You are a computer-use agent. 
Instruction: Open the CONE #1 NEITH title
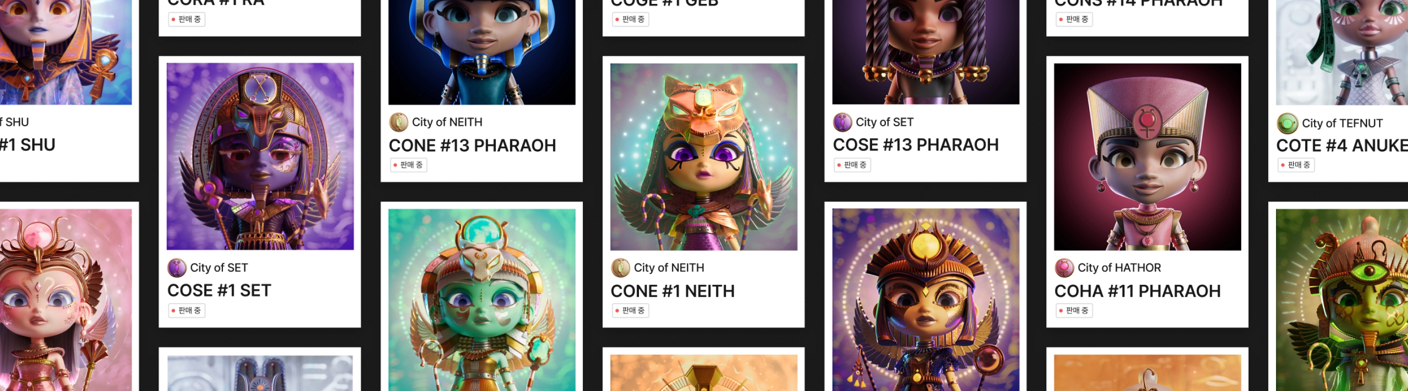click(672, 291)
